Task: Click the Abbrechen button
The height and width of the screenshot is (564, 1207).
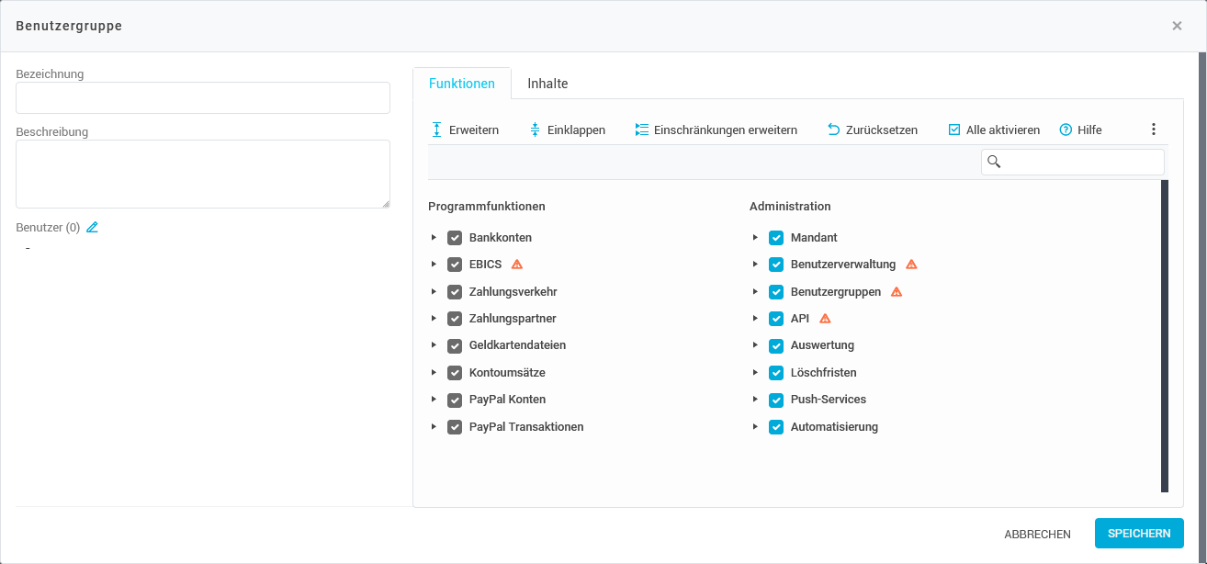Action: click(1037, 534)
